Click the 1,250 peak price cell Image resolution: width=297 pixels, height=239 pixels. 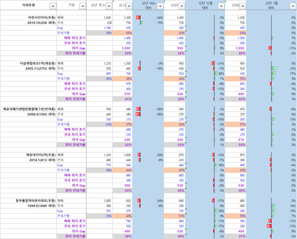click(100, 155)
